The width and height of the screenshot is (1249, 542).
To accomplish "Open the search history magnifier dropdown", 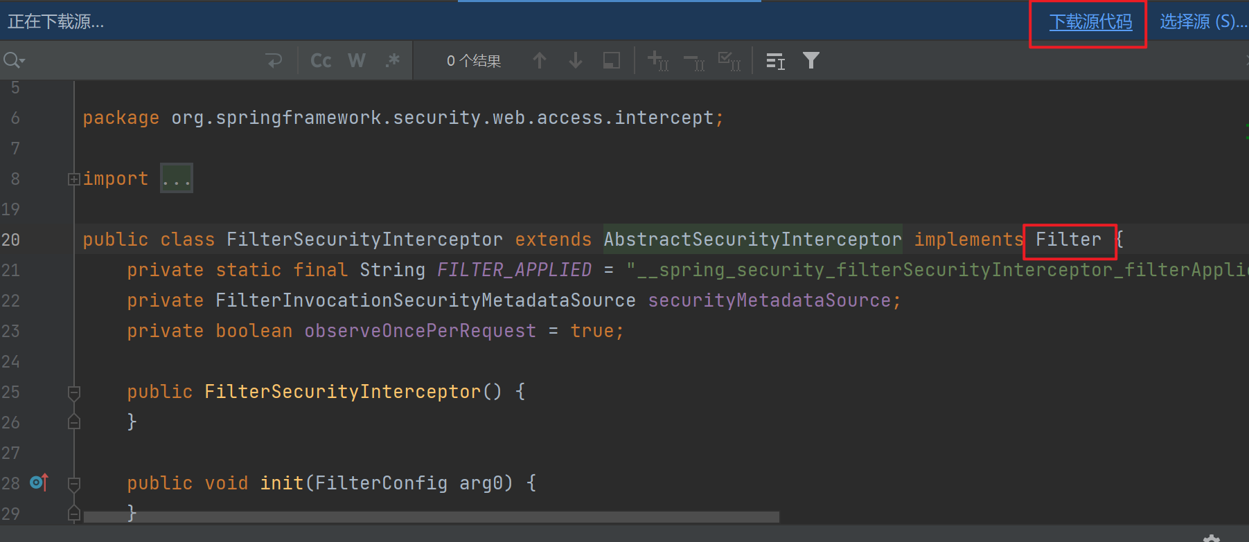I will pos(14,61).
